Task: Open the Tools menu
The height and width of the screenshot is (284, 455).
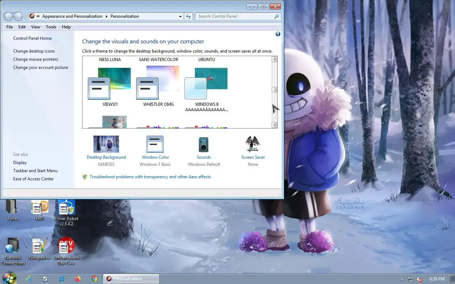Action: [x=51, y=27]
